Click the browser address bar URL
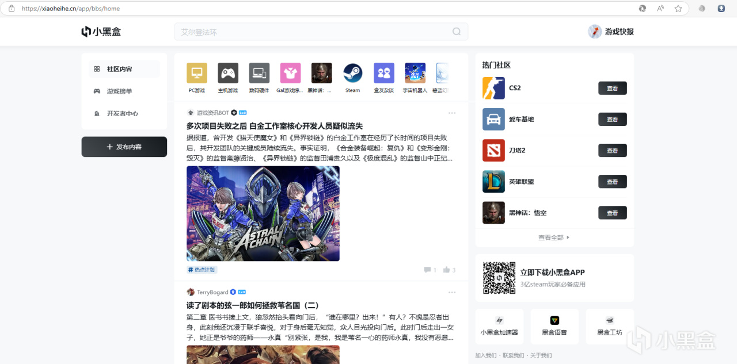The image size is (737, 364). coord(71,9)
